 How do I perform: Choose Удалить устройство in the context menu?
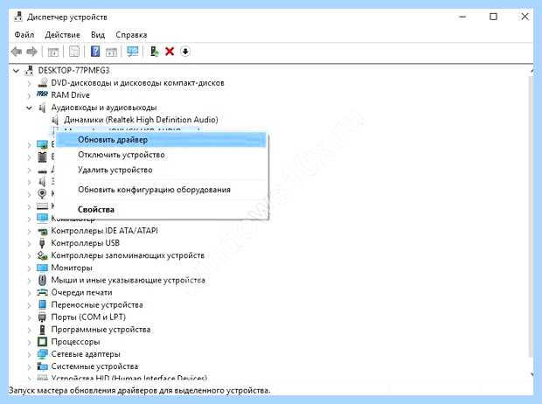(x=161, y=170)
